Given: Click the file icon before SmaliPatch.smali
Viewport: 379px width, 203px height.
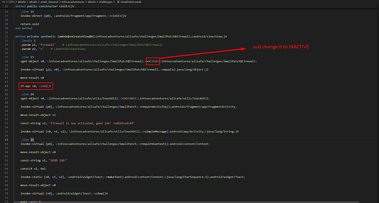Looking at the screenshot, I should (x=118, y=2).
